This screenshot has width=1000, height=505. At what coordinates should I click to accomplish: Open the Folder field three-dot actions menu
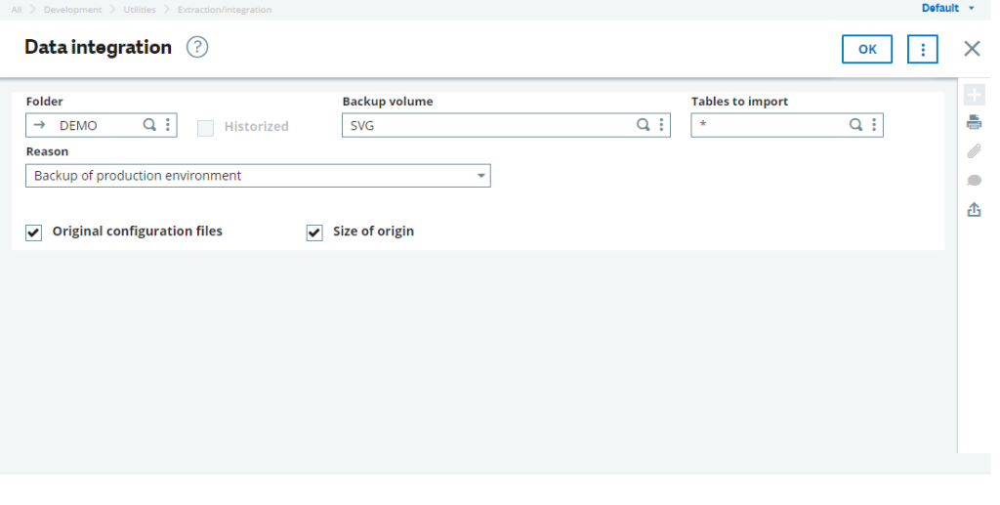[x=168, y=125]
